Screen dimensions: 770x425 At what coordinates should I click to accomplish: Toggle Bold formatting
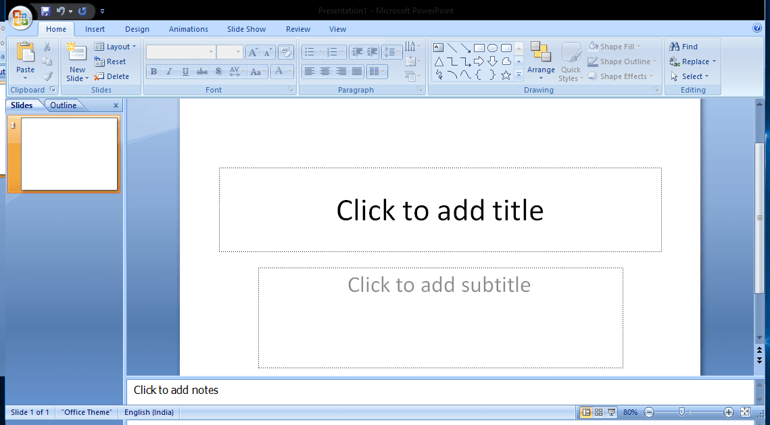coord(153,71)
